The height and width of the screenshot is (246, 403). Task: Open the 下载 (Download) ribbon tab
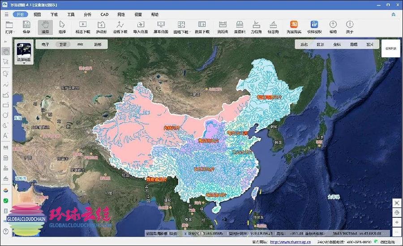pos(54,14)
